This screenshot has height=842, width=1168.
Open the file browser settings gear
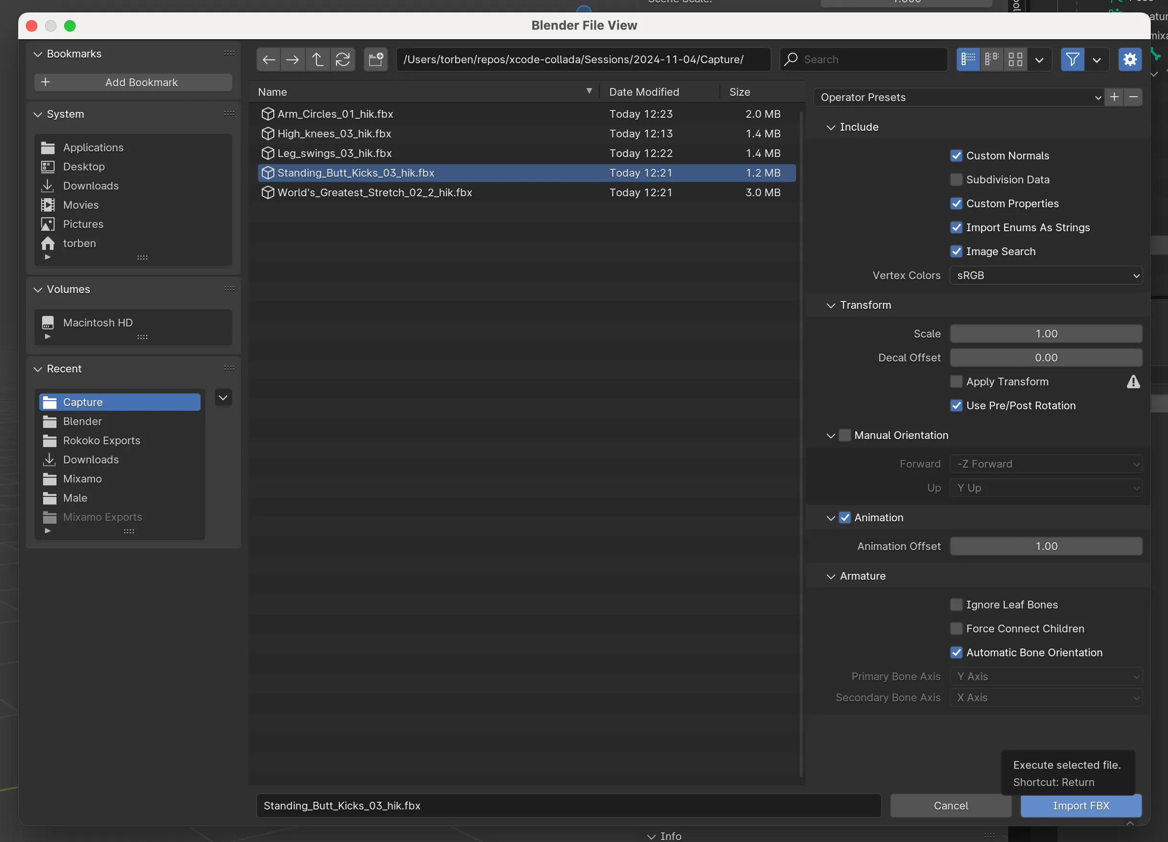pyautogui.click(x=1129, y=59)
